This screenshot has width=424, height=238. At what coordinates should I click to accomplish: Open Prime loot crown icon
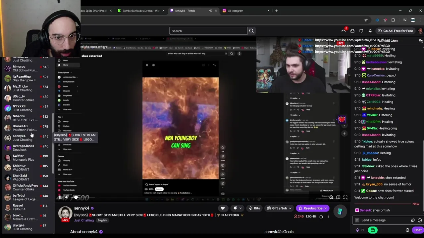pos(344,31)
